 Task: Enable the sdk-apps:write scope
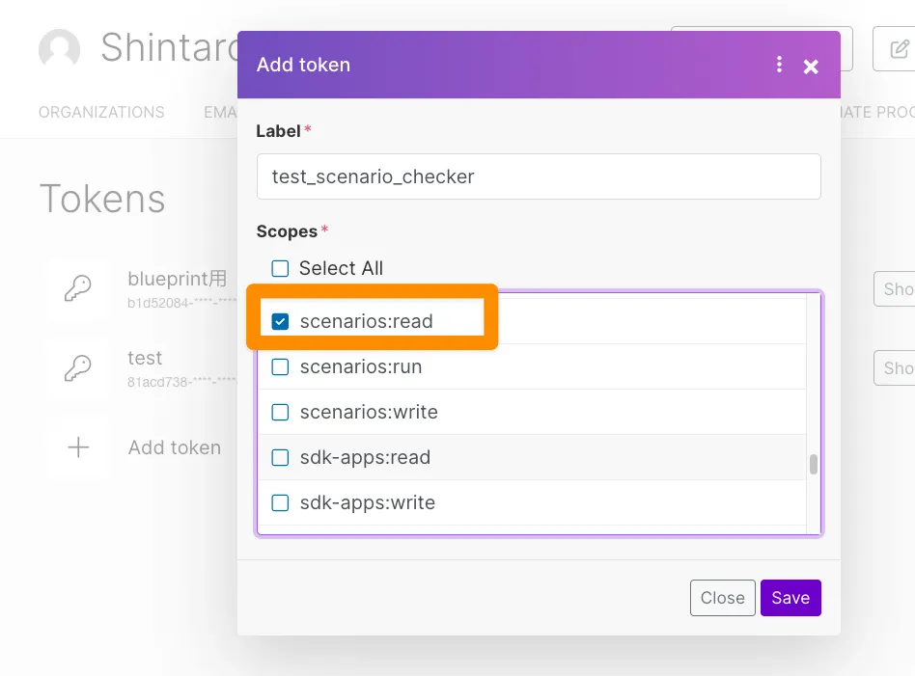281,502
